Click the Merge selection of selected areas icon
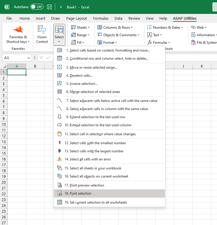Viewport: 217px width, 225px height. 60,92
